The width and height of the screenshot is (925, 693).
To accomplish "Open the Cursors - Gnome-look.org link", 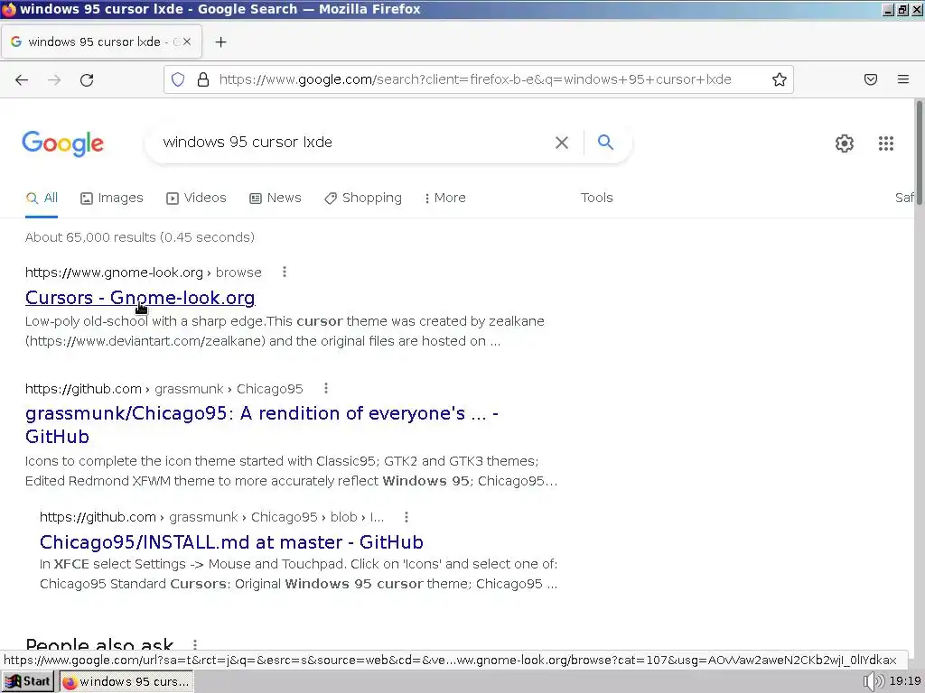I will click(x=140, y=298).
